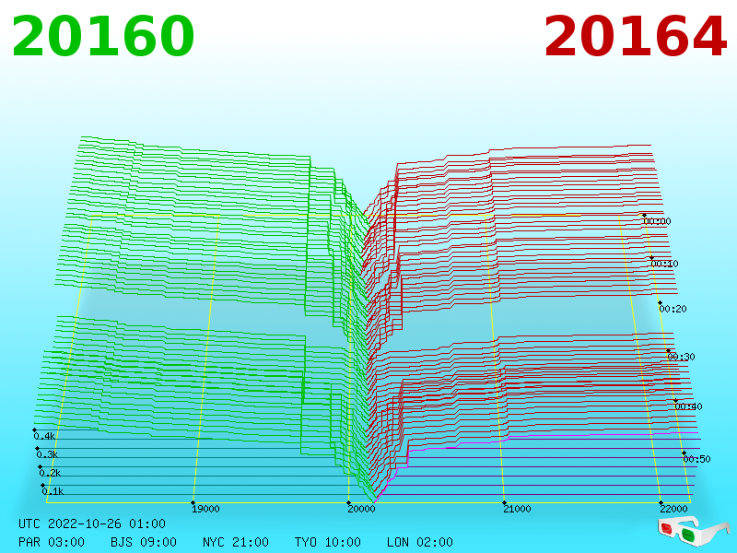The image size is (737, 553).
Task: Select the 19000 price axis label
Action: tap(205, 509)
